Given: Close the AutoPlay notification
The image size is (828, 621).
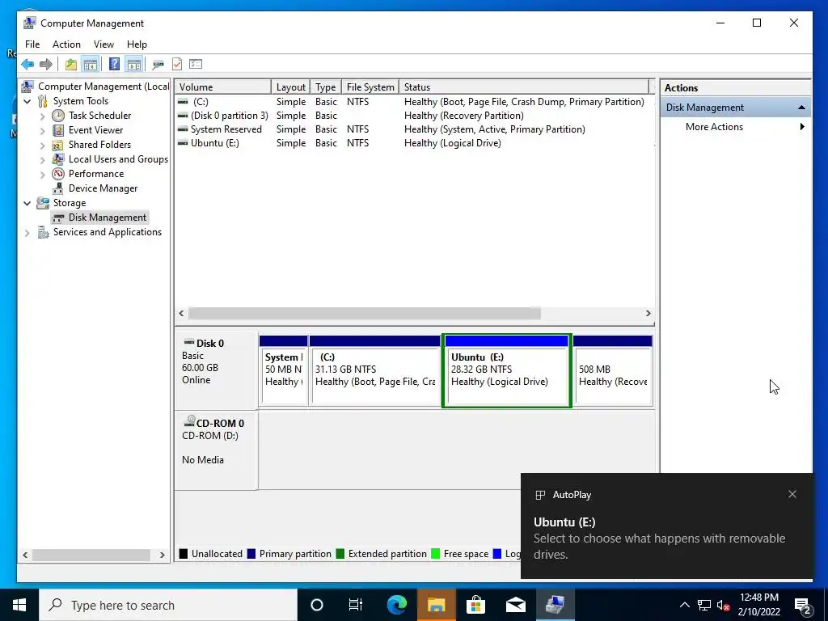Looking at the screenshot, I should [792, 494].
